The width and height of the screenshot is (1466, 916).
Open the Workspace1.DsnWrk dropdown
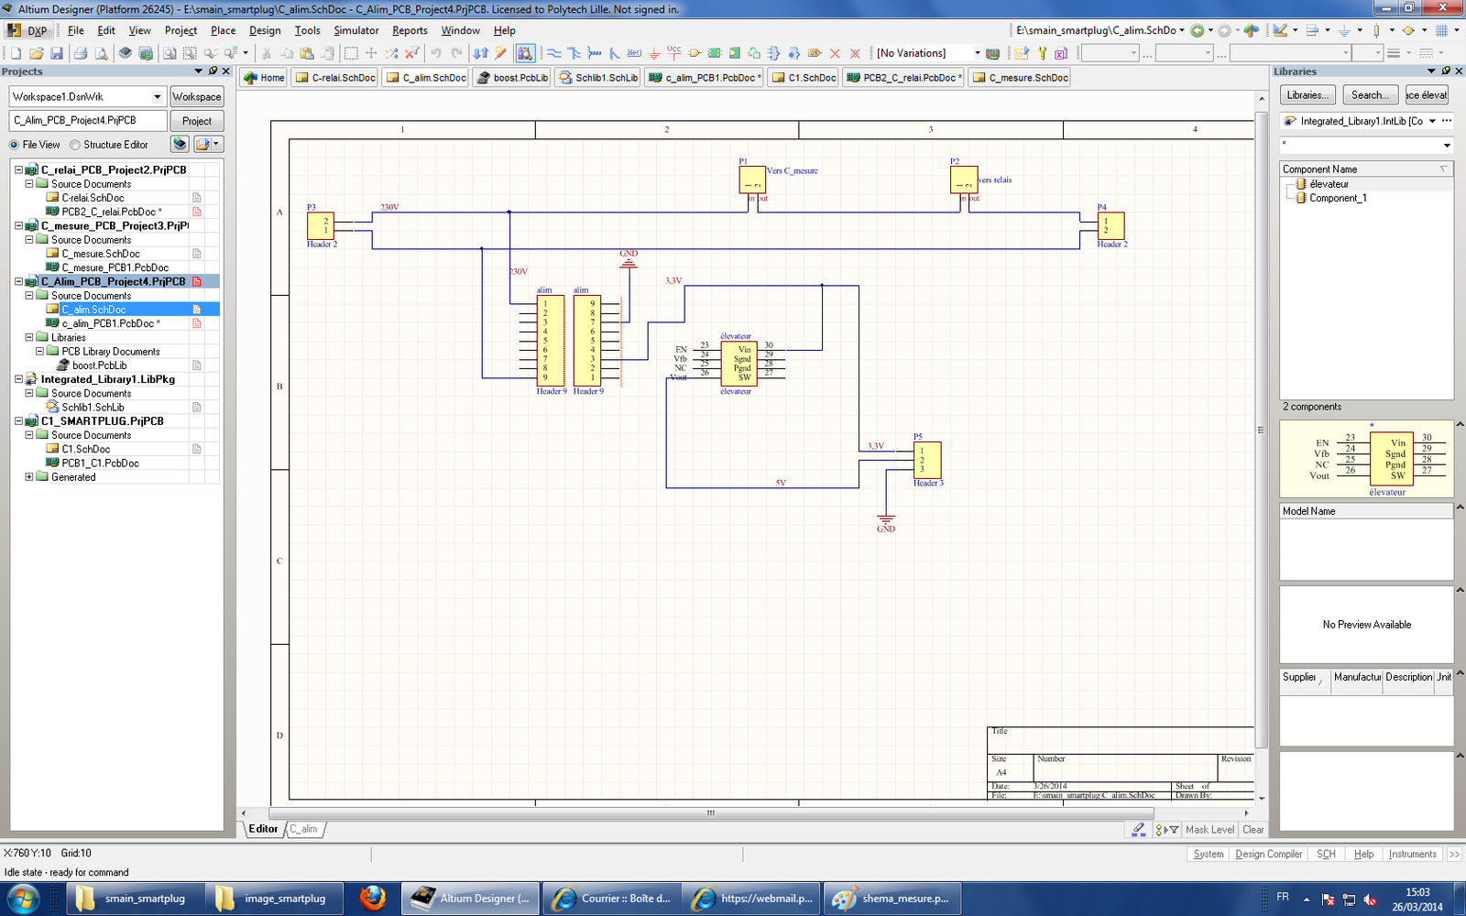[x=157, y=96]
